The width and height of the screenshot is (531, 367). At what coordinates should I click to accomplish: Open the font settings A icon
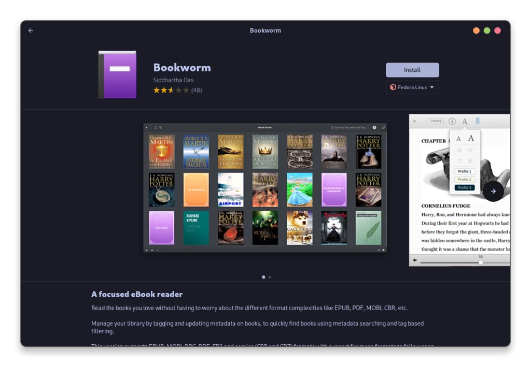coord(464,121)
